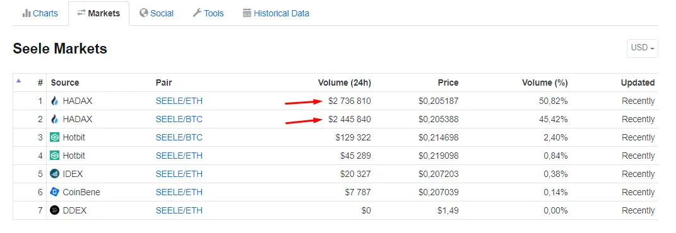The width and height of the screenshot is (676, 233).
Task: Sort by Updated column header
Action: click(x=637, y=82)
